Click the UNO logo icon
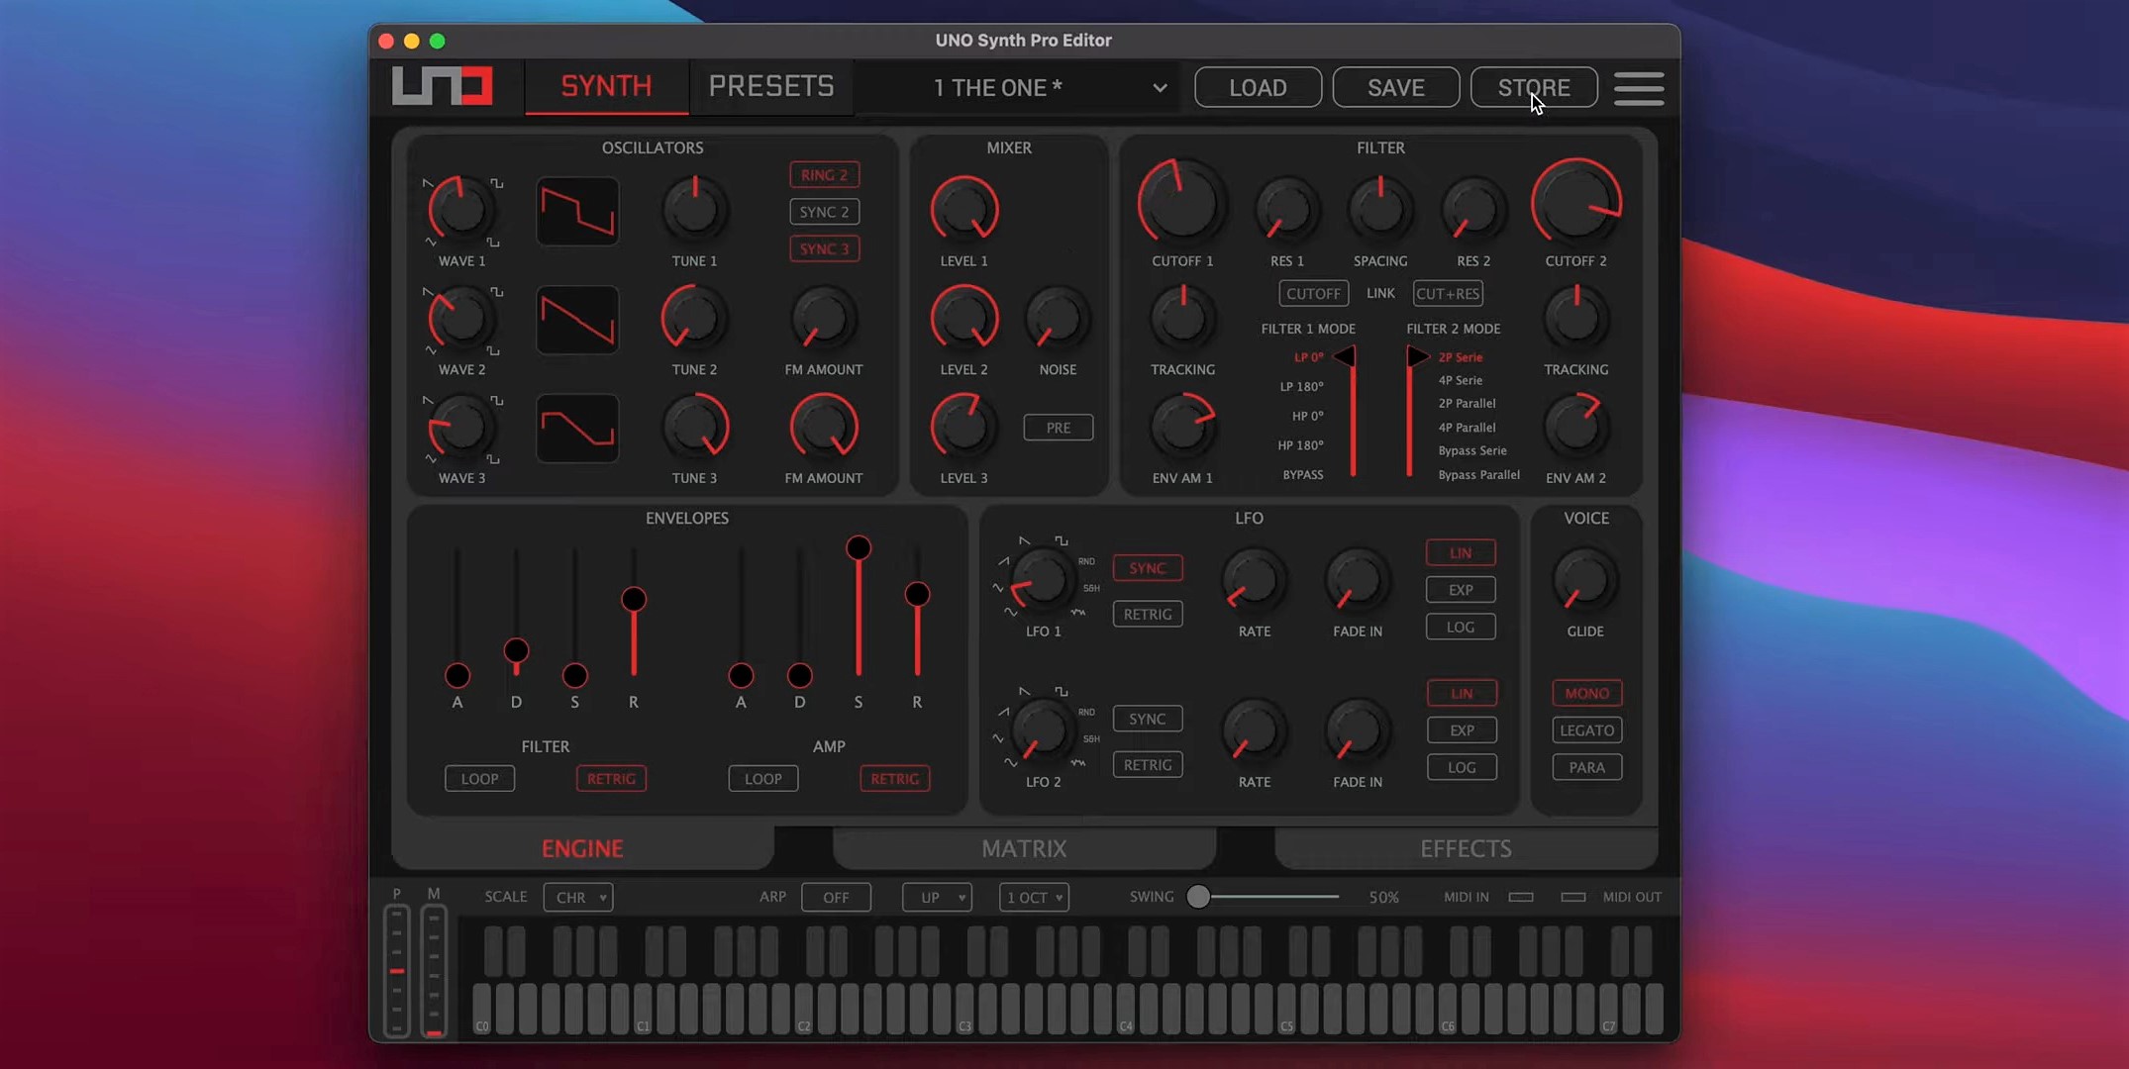The width and height of the screenshot is (2129, 1069). [442, 86]
